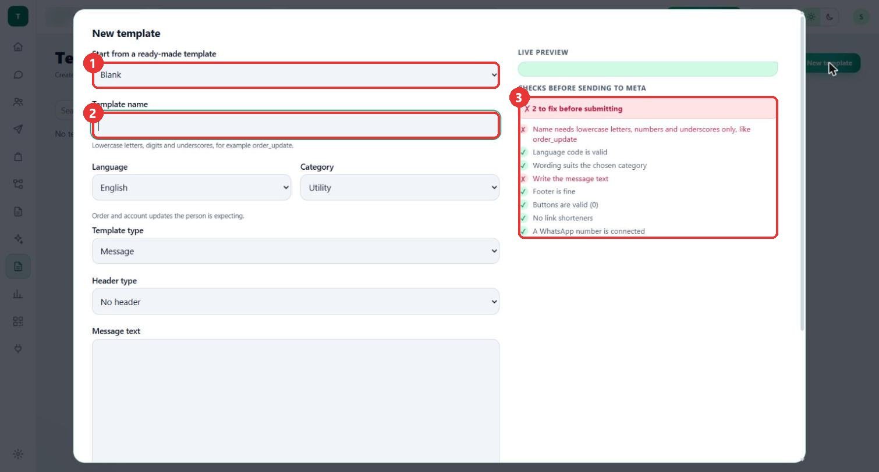Click 'A WhatsApp number is connected' check
Screen dimensions: 879x472
(589, 231)
